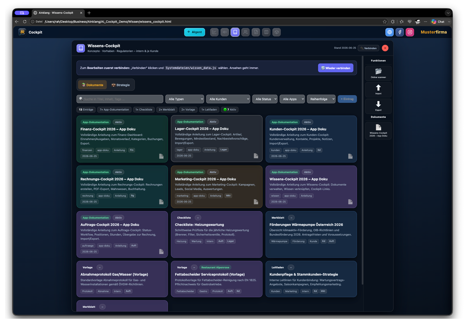Click Wieder verbinden button

tap(336, 68)
